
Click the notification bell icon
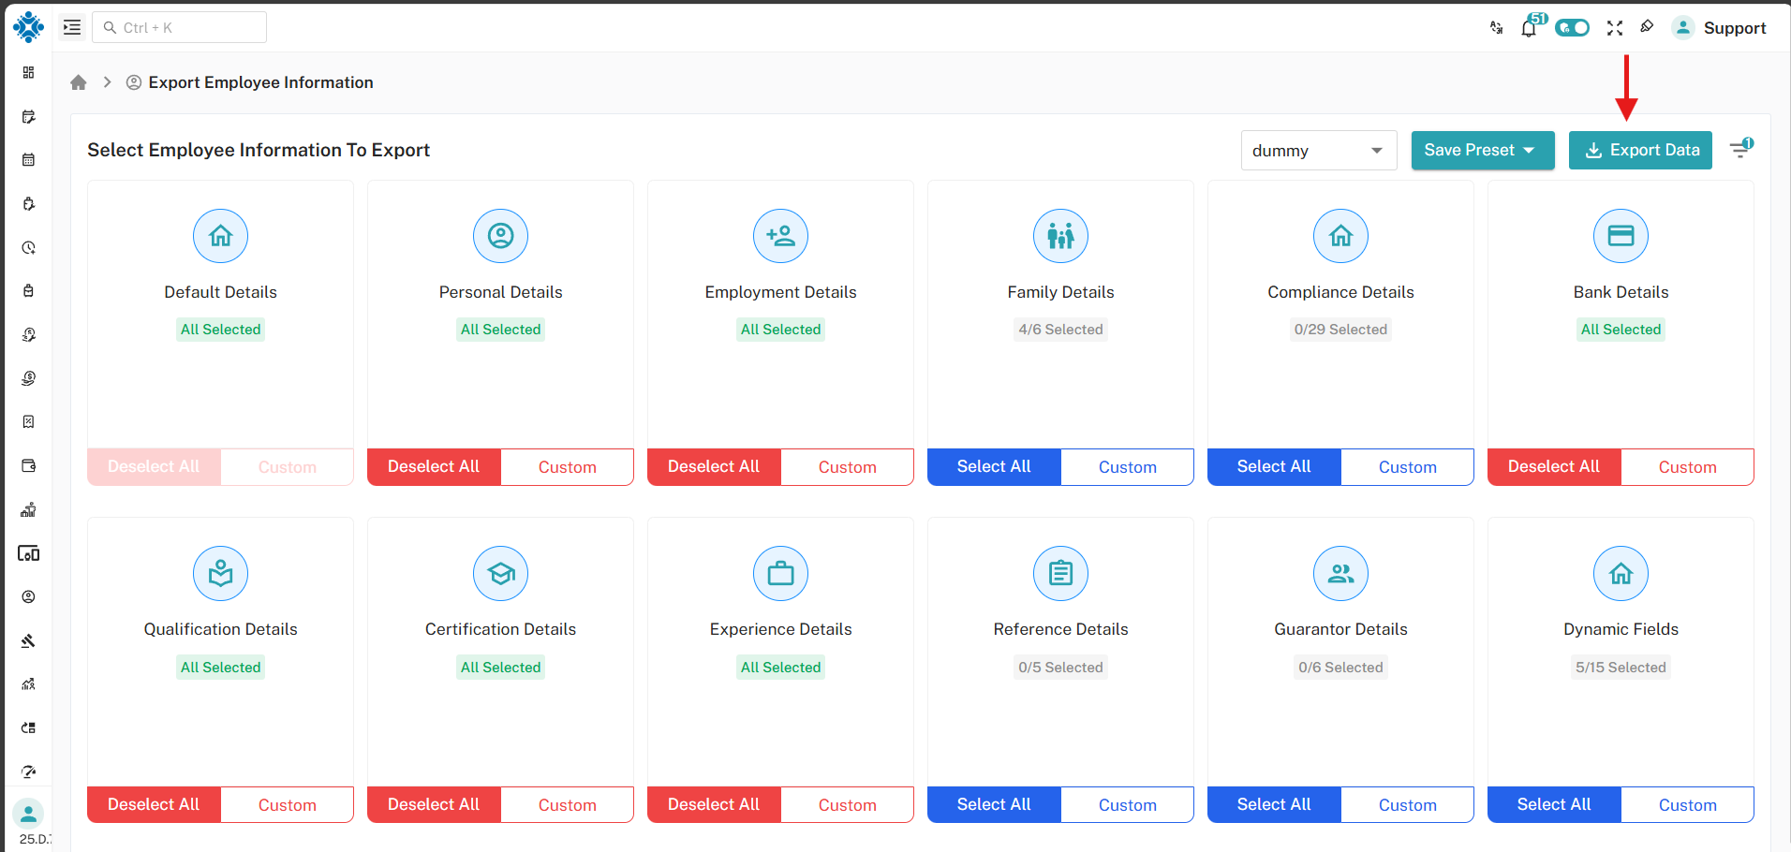[1529, 28]
